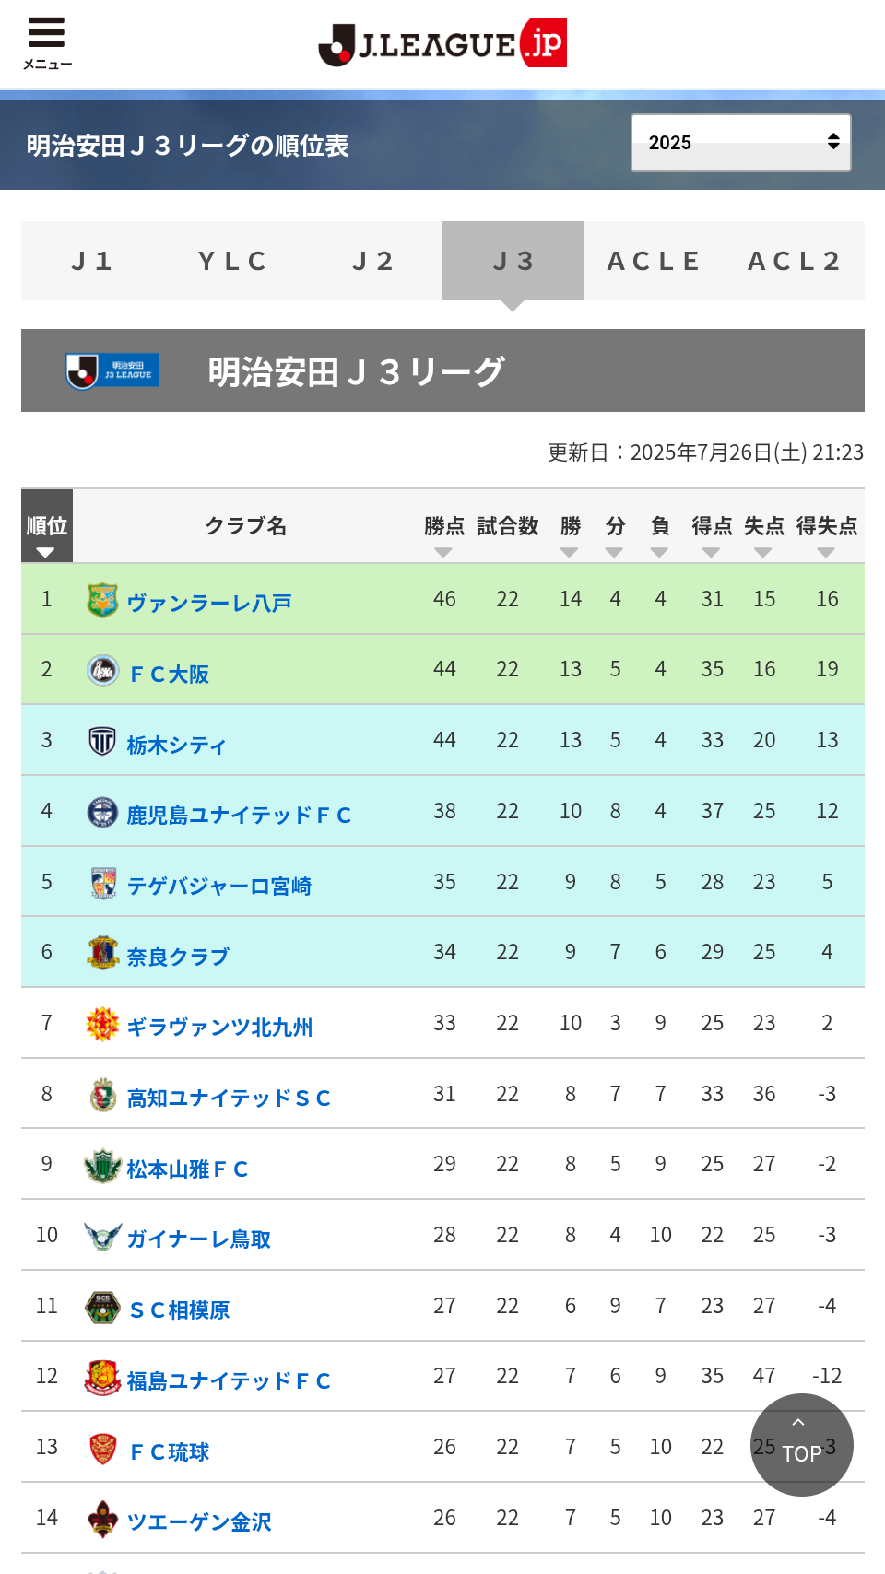Open the 2025 season year dropdown

tap(740, 143)
